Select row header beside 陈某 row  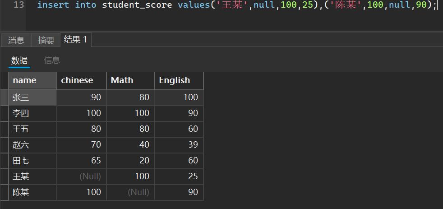pos(4,193)
